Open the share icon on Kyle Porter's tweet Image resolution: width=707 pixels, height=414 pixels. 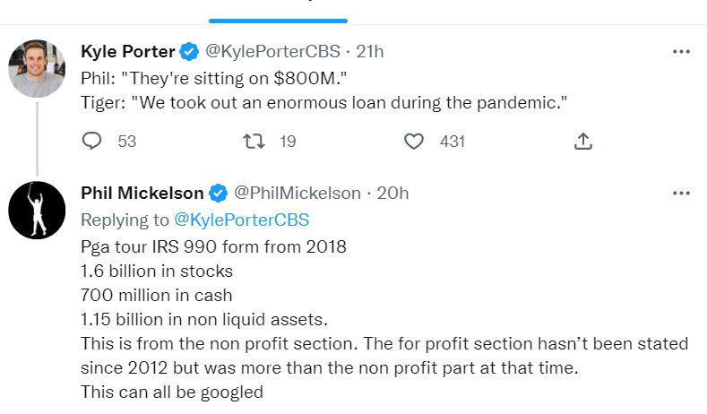click(x=582, y=141)
